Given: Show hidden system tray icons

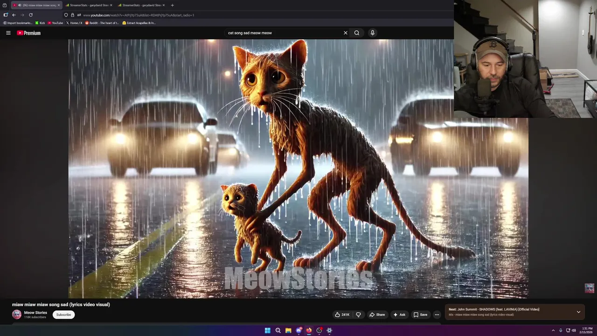Looking at the screenshot, I should 553,330.
